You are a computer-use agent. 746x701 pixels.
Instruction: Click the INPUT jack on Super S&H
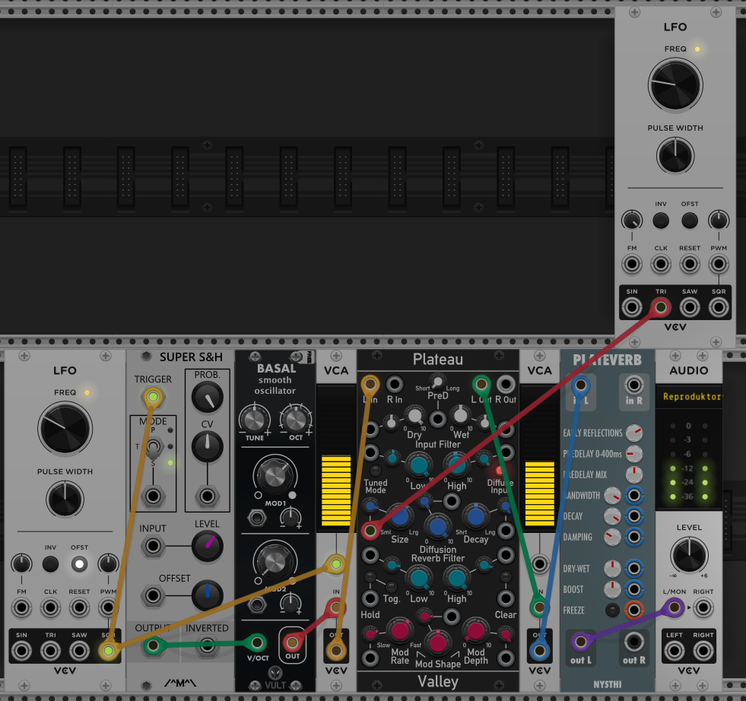pos(153,546)
